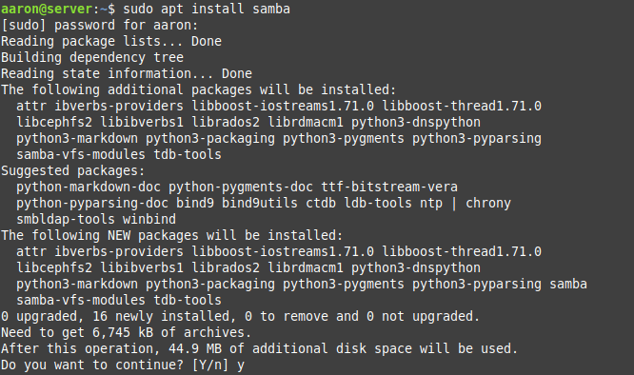The width and height of the screenshot is (634, 375).
Task: Click the last 'tdb-tools' package entry
Action: (x=188, y=300)
